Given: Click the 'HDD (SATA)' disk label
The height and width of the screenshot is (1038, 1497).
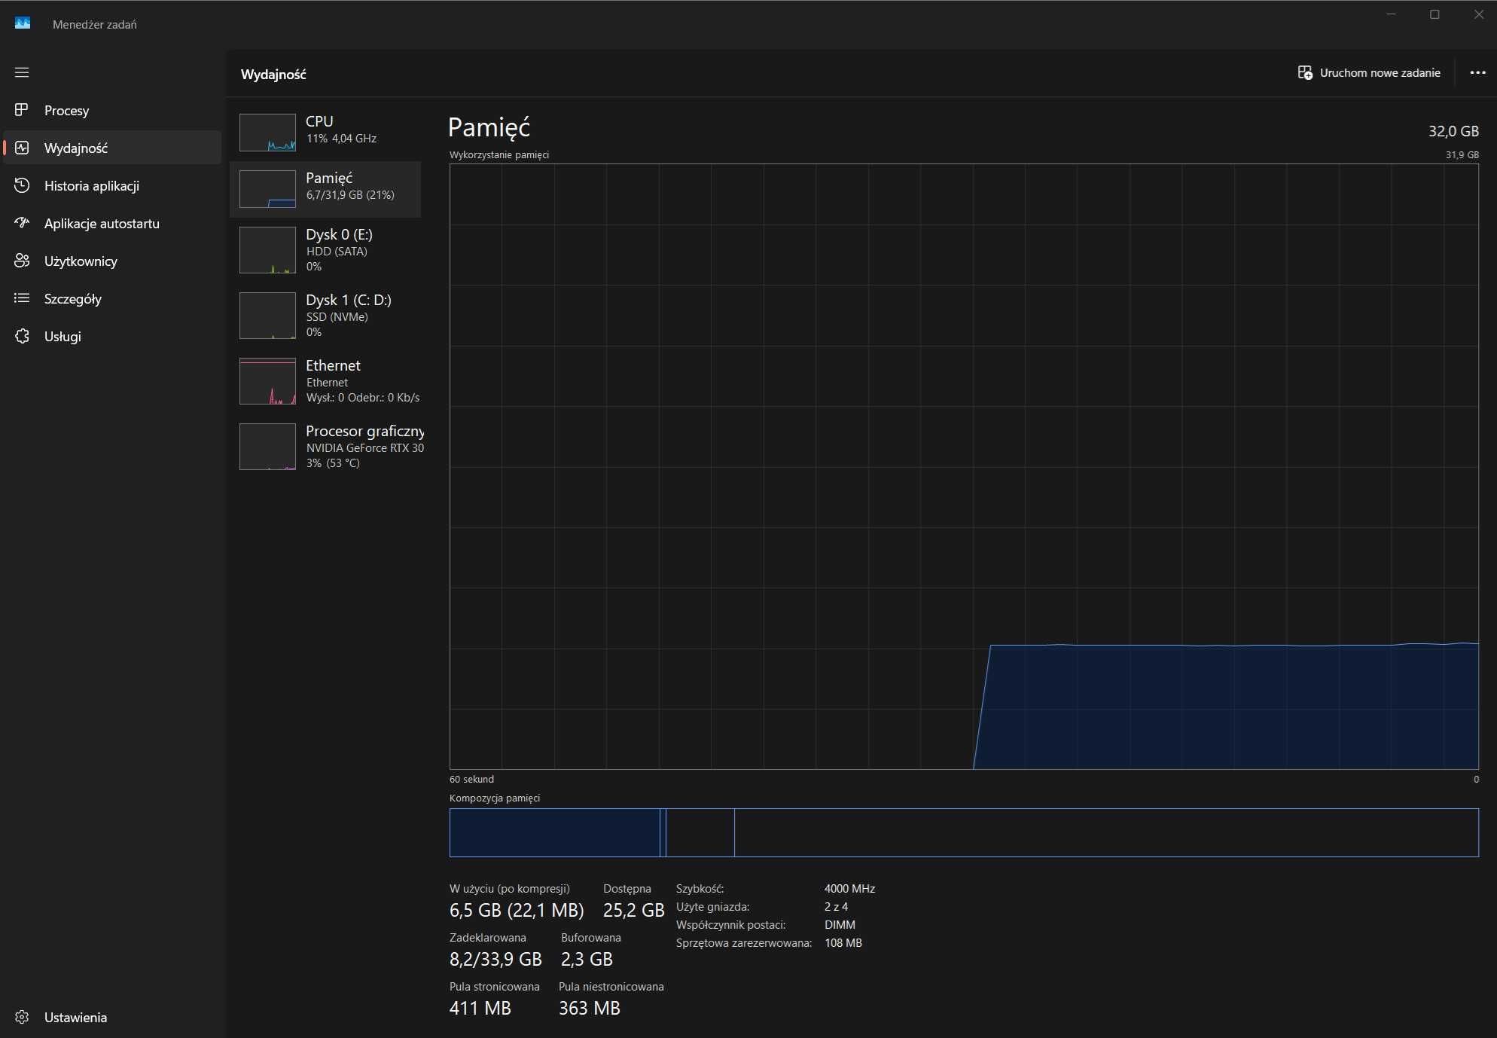Looking at the screenshot, I should [337, 252].
